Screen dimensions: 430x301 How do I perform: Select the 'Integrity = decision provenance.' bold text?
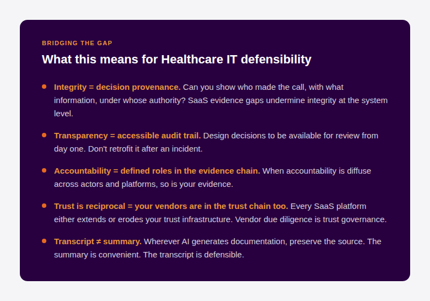click(117, 87)
